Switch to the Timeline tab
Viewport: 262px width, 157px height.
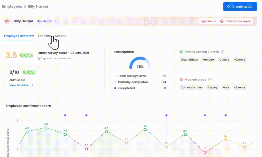point(44,36)
